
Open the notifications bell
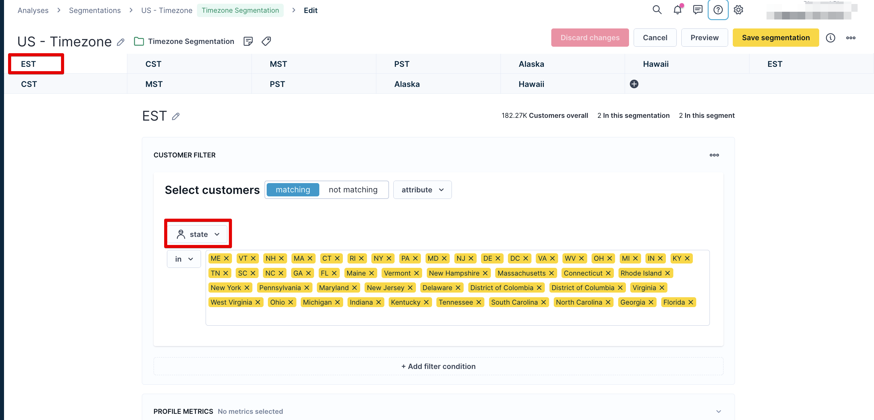pos(677,10)
